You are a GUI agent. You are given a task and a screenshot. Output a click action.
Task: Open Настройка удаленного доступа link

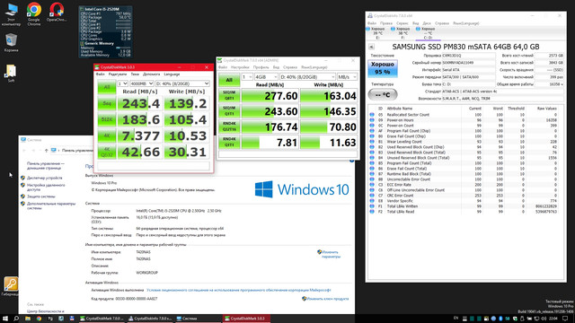46,188
